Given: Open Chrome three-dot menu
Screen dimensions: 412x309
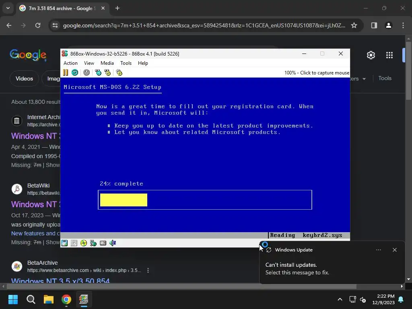Looking at the screenshot, I should 403,25.
